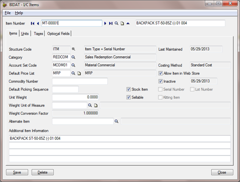240x182 pixels.
Task: Click 'Item Type + Serial Number' description
Action: point(120,49)
